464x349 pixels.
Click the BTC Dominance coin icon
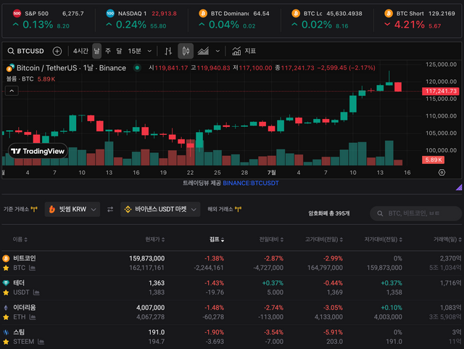click(203, 13)
